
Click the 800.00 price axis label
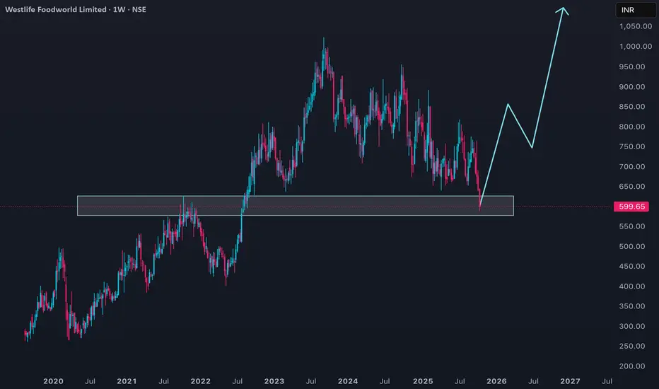631,127
